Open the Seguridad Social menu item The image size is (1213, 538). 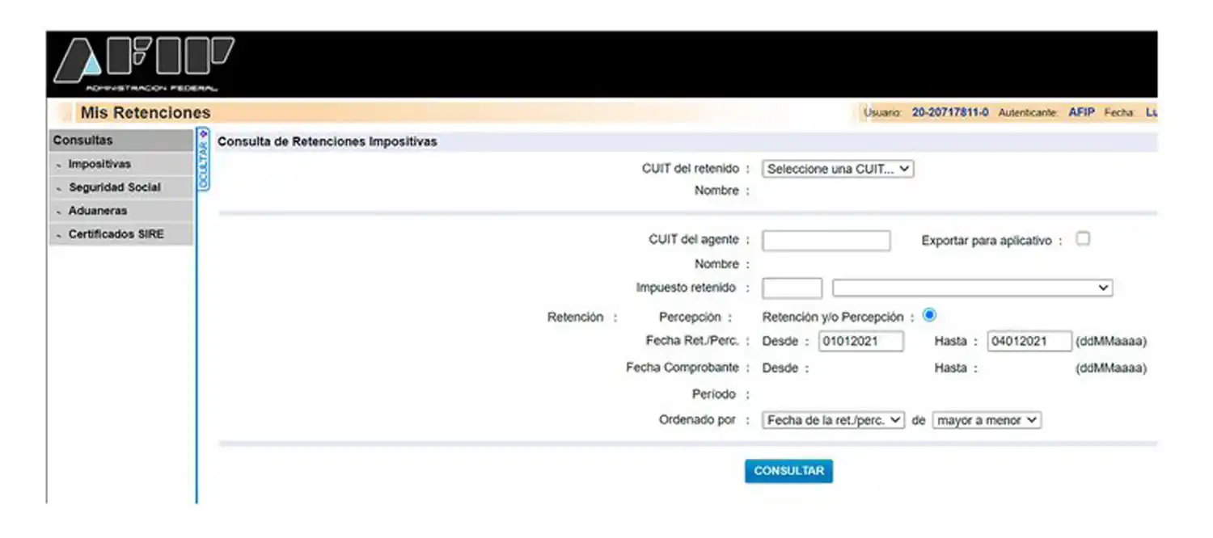pyautogui.click(x=114, y=187)
